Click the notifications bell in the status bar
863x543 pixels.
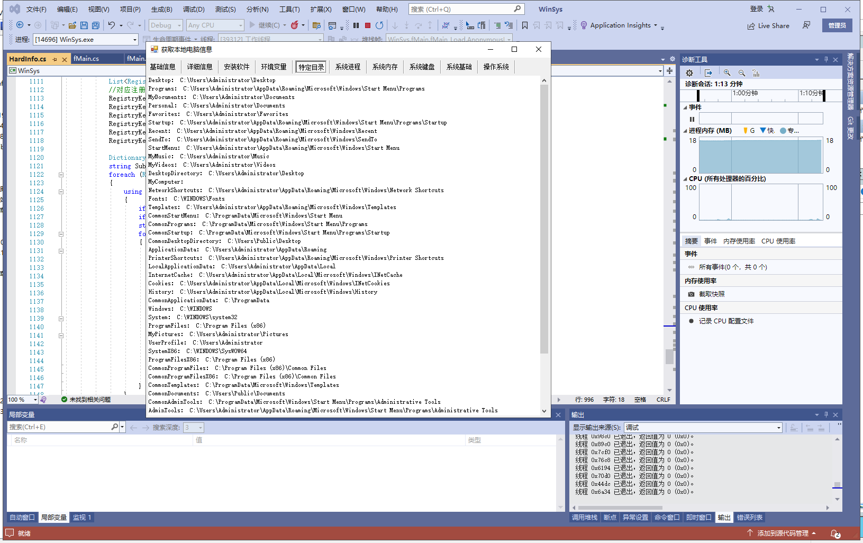point(835,533)
